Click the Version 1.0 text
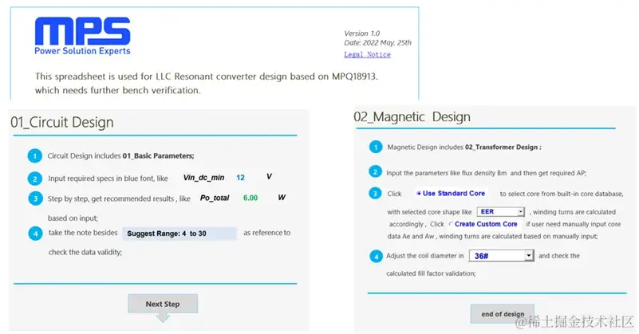 [x=362, y=33]
